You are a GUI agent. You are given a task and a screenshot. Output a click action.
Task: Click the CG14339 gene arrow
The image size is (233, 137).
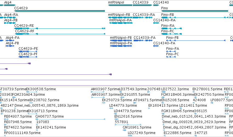pos(142,5)
